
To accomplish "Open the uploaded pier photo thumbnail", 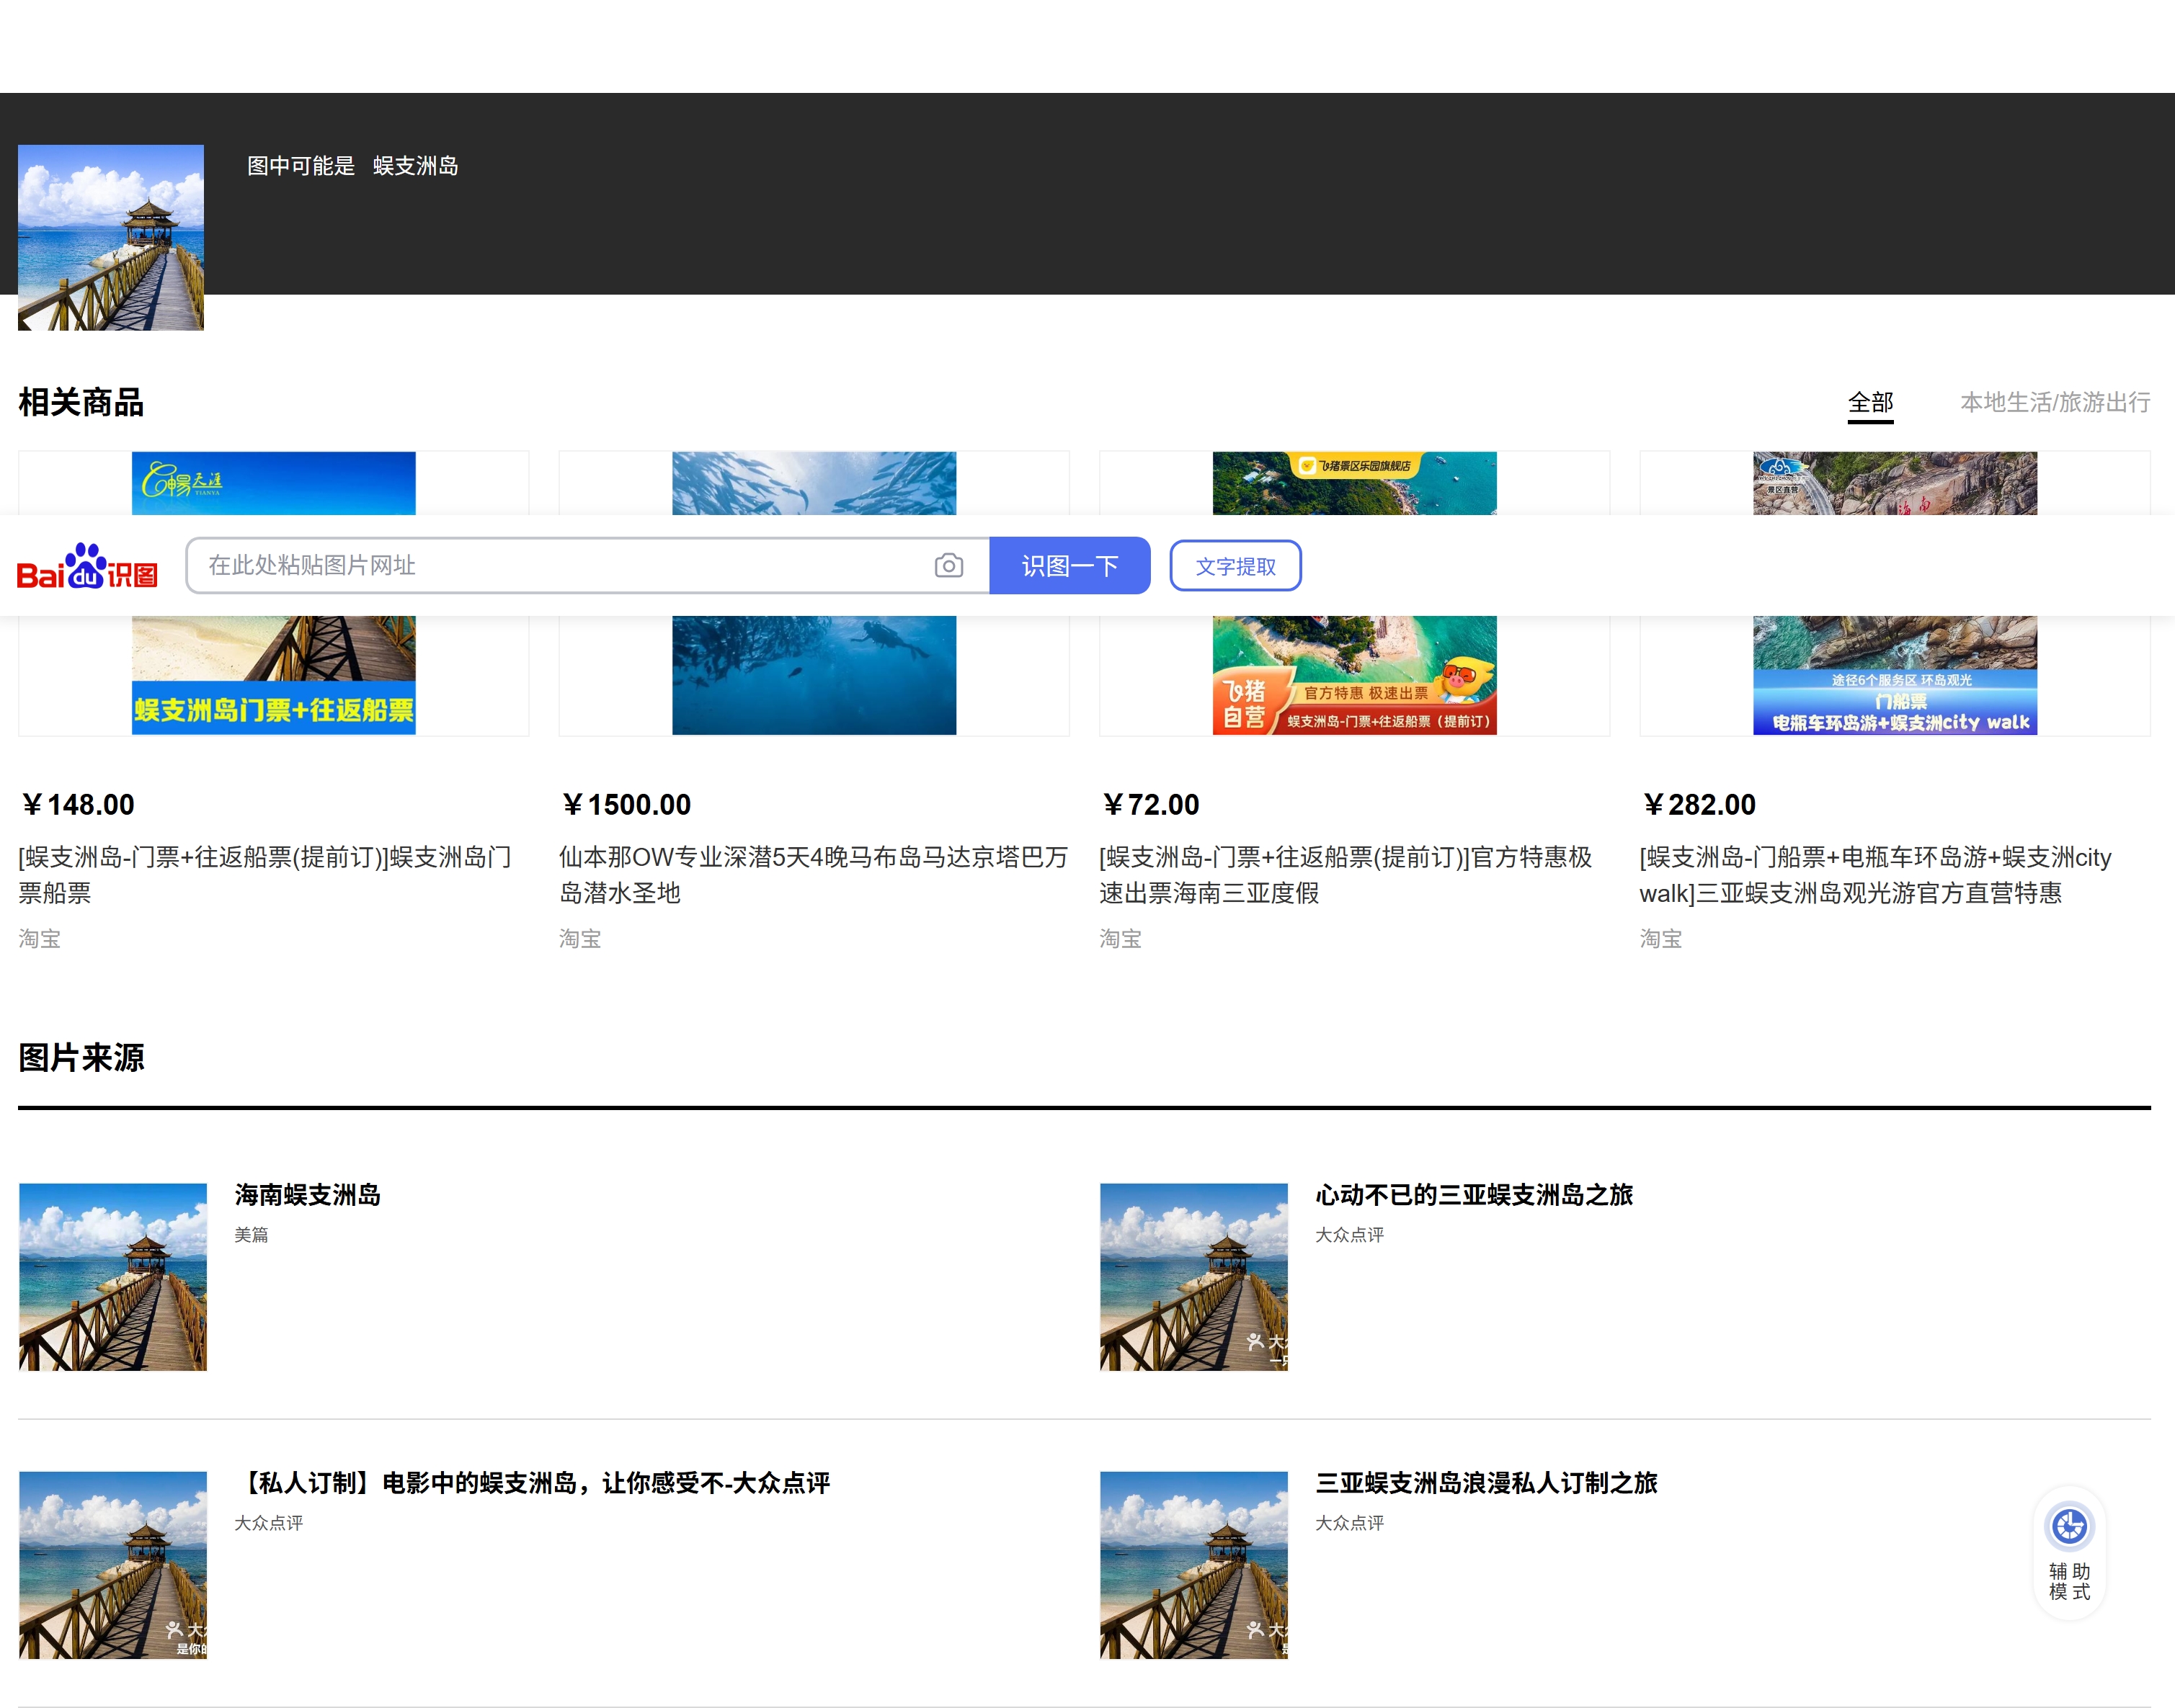I will [111, 237].
